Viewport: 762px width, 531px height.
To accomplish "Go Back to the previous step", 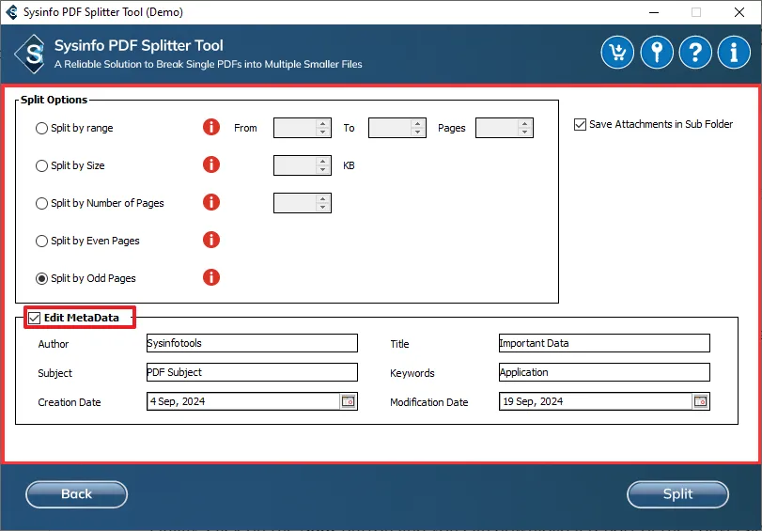I will click(x=76, y=494).
